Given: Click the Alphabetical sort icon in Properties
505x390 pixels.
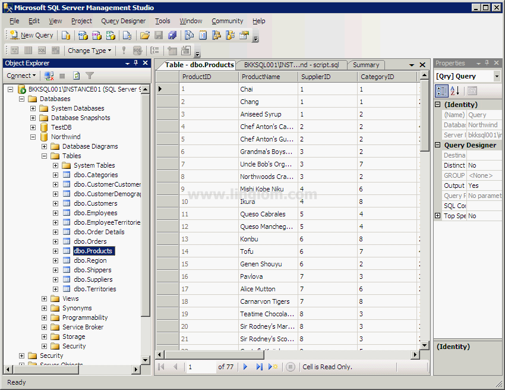Looking at the screenshot, I should tap(454, 91).
